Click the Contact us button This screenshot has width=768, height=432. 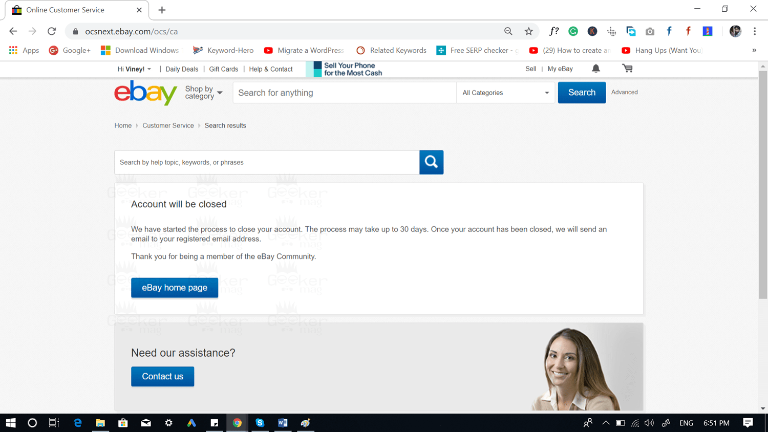162,376
